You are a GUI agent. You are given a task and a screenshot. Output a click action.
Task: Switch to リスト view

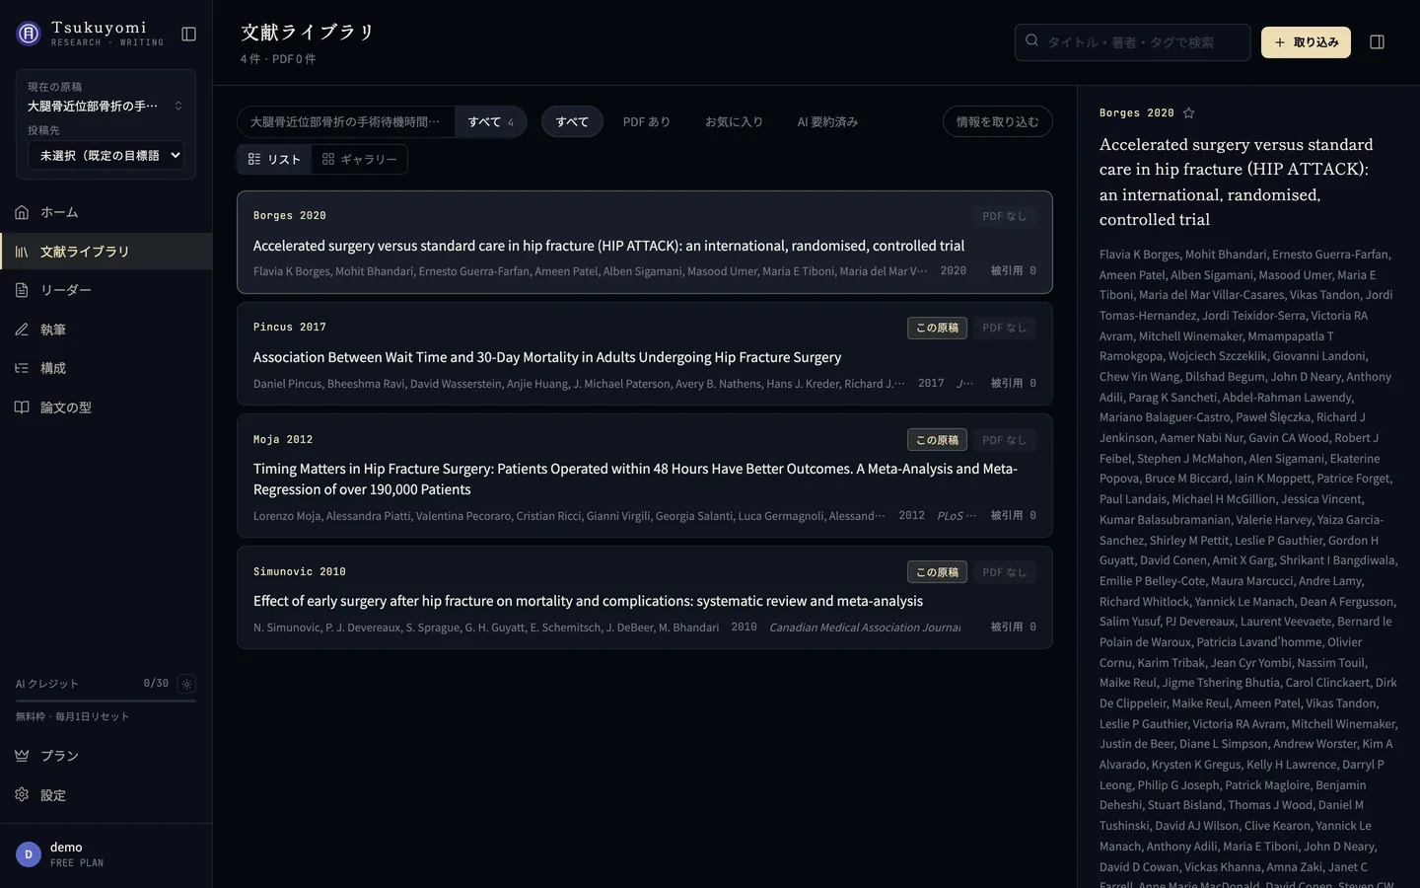coord(274,160)
